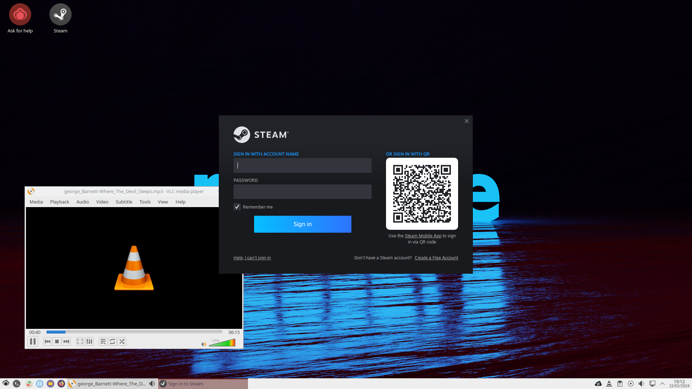Open the Video menu in VLC

102,202
